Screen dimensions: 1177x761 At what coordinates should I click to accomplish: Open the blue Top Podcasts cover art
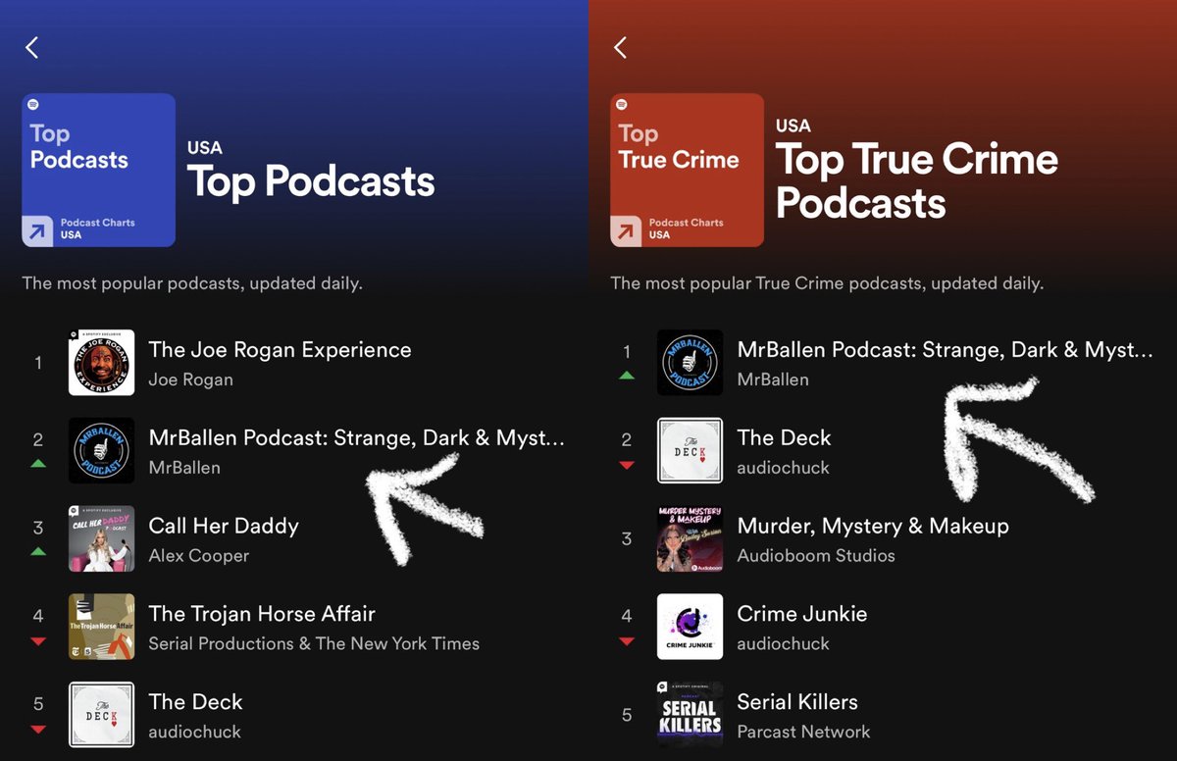[99, 170]
